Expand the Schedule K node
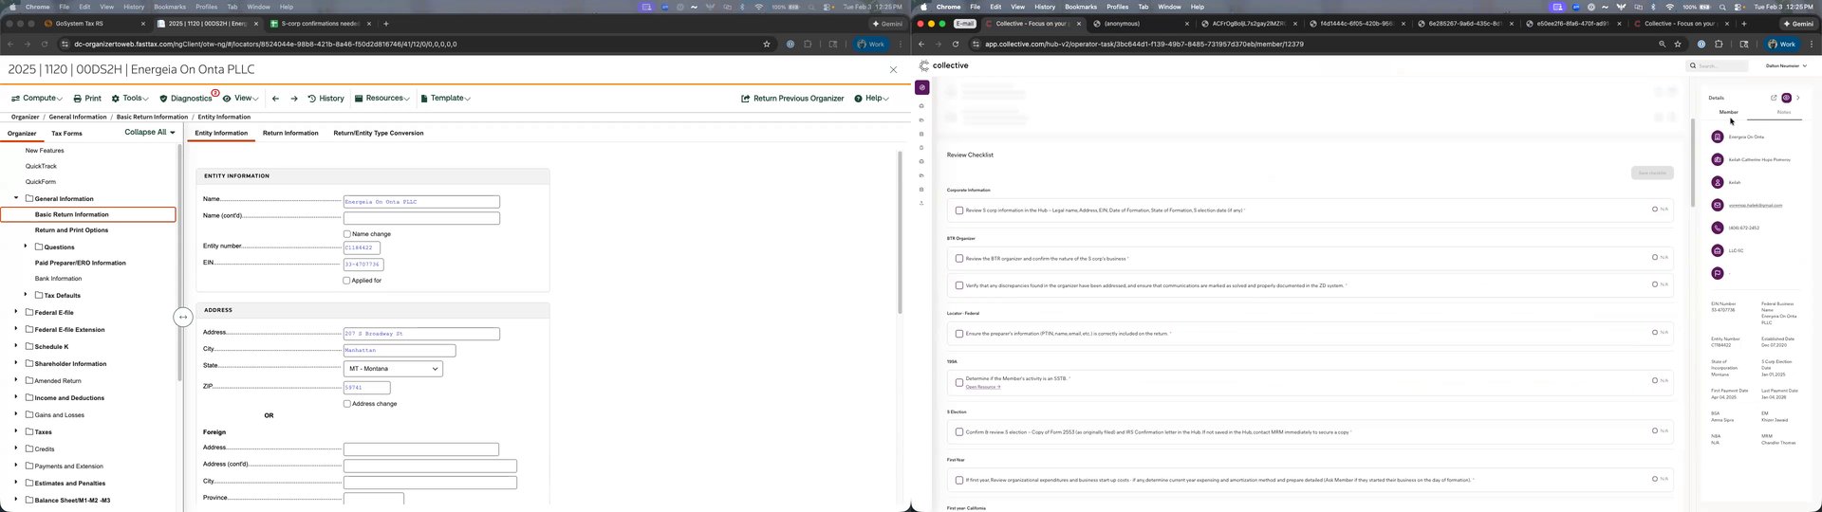This screenshot has height=512, width=1822. point(16,346)
